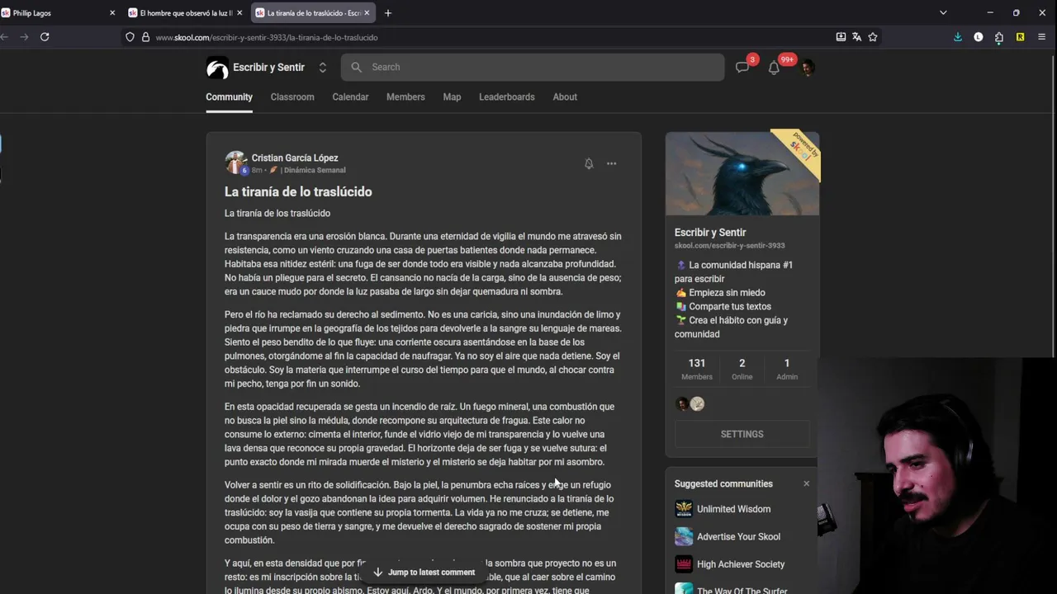Click the Escribir y Sentir community logo
The image size is (1057, 594).
tap(217, 68)
